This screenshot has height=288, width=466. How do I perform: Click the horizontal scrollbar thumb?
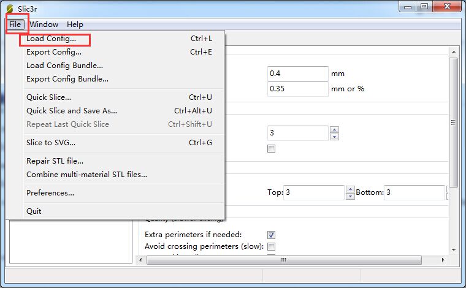coord(284,260)
